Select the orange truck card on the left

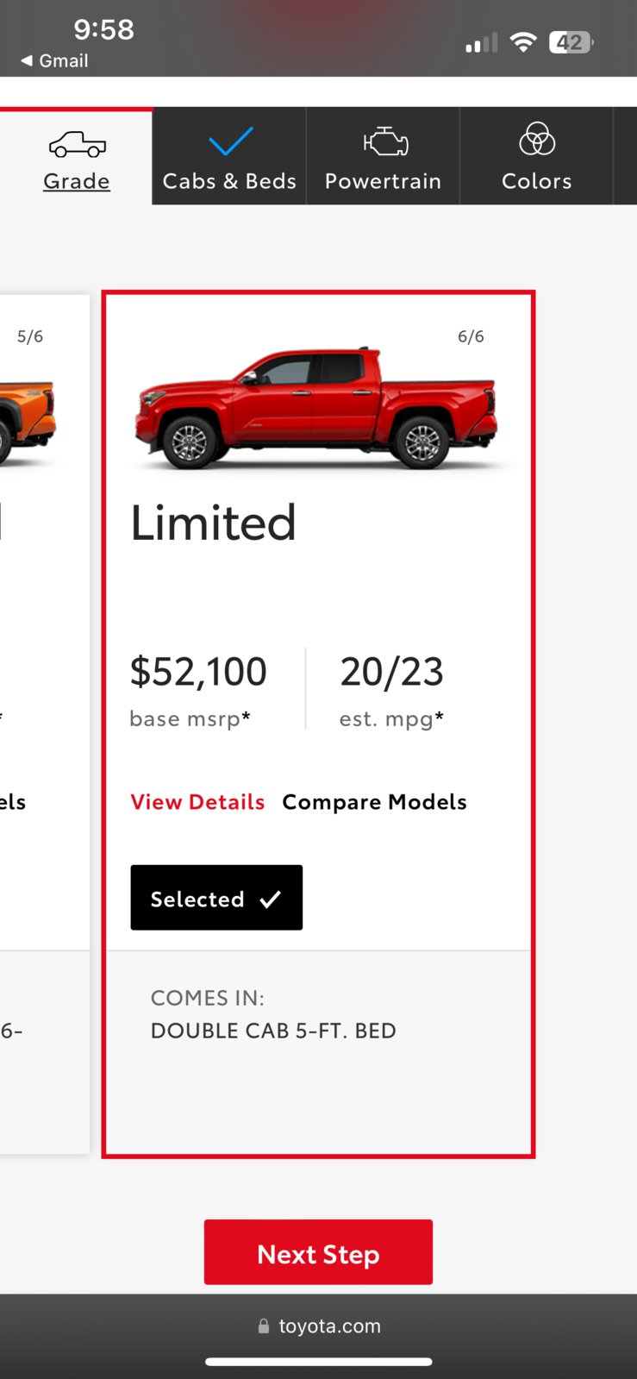tap(43, 724)
